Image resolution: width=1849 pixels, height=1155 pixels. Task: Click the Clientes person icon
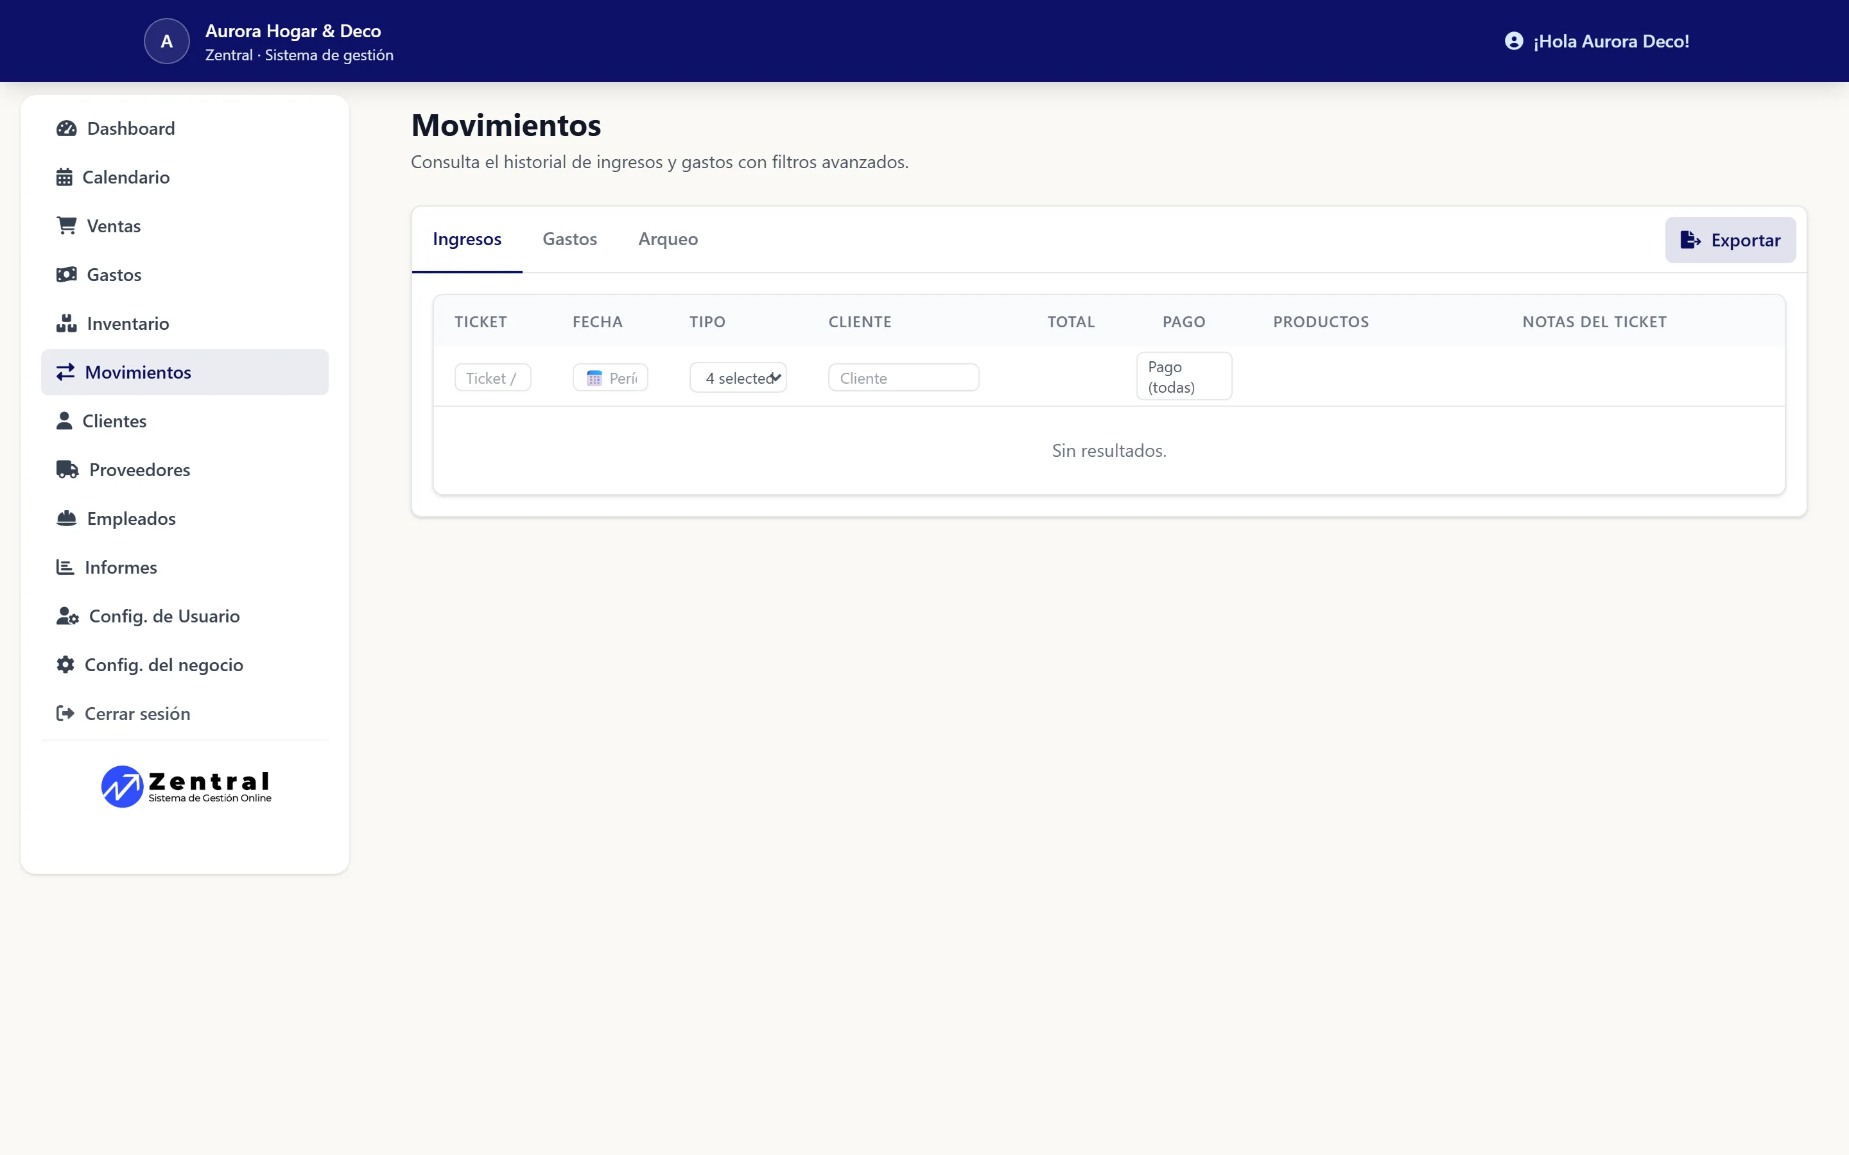pyautogui.click(x=64, y=421)
